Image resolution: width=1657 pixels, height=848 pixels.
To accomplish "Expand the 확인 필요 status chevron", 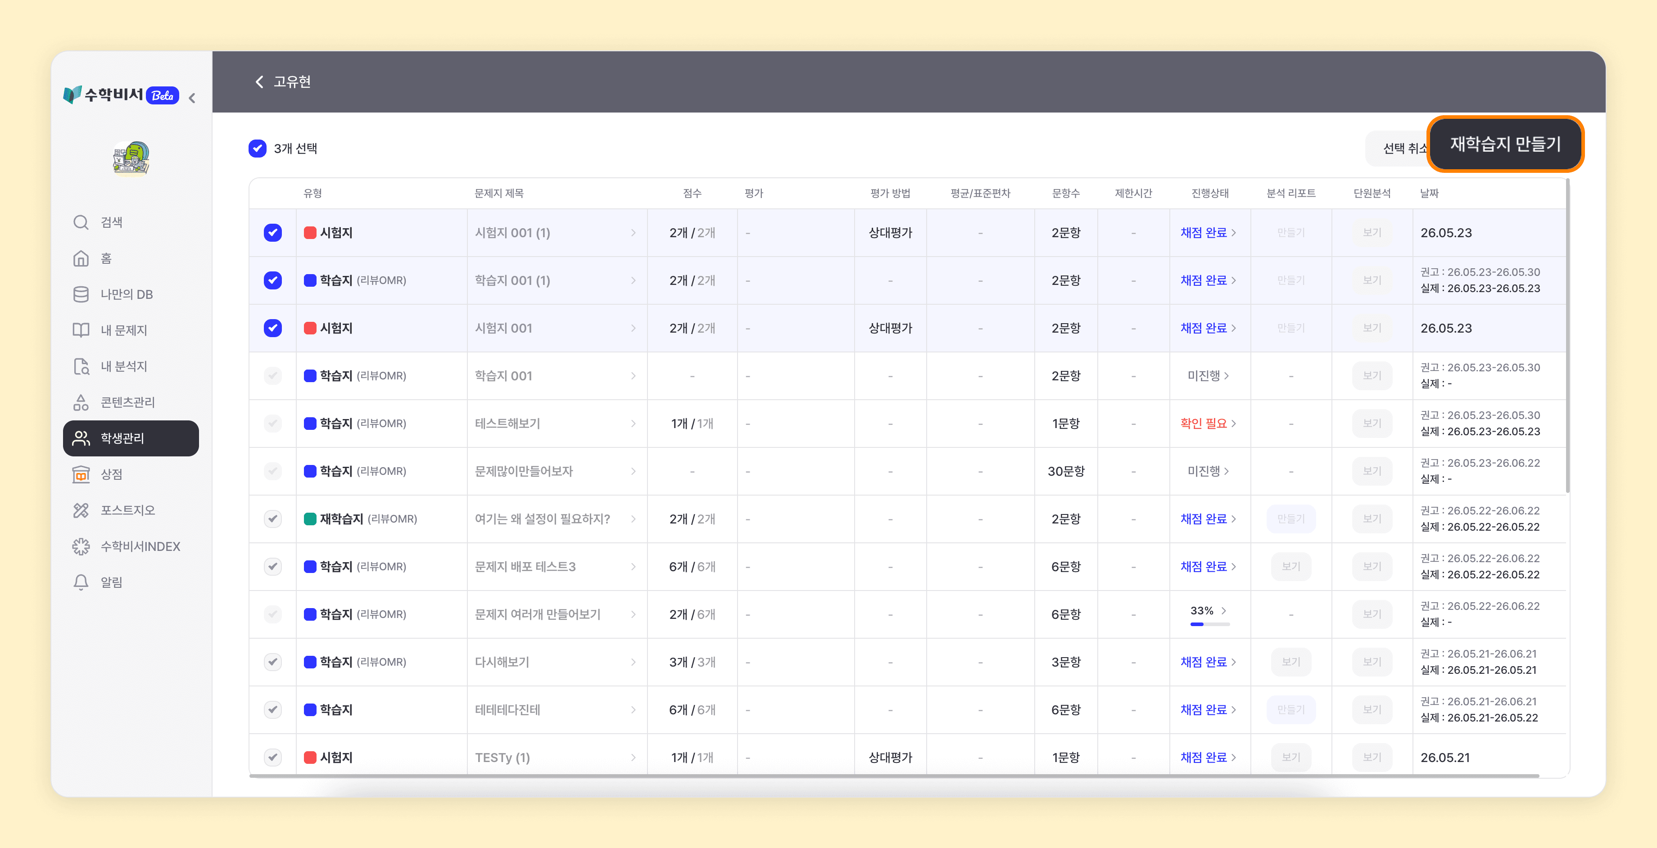I will (1233, 424).
